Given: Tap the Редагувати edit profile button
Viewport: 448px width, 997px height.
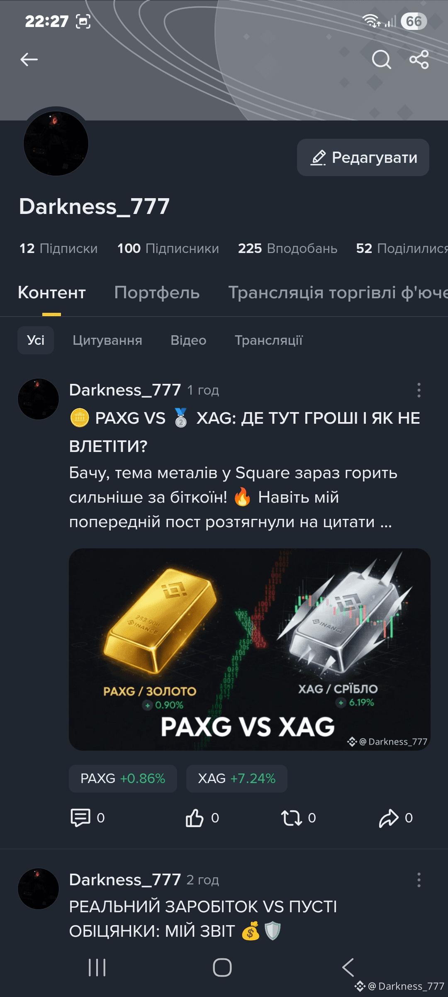Looking at the screenshot, I should click(x=363, y=157).
